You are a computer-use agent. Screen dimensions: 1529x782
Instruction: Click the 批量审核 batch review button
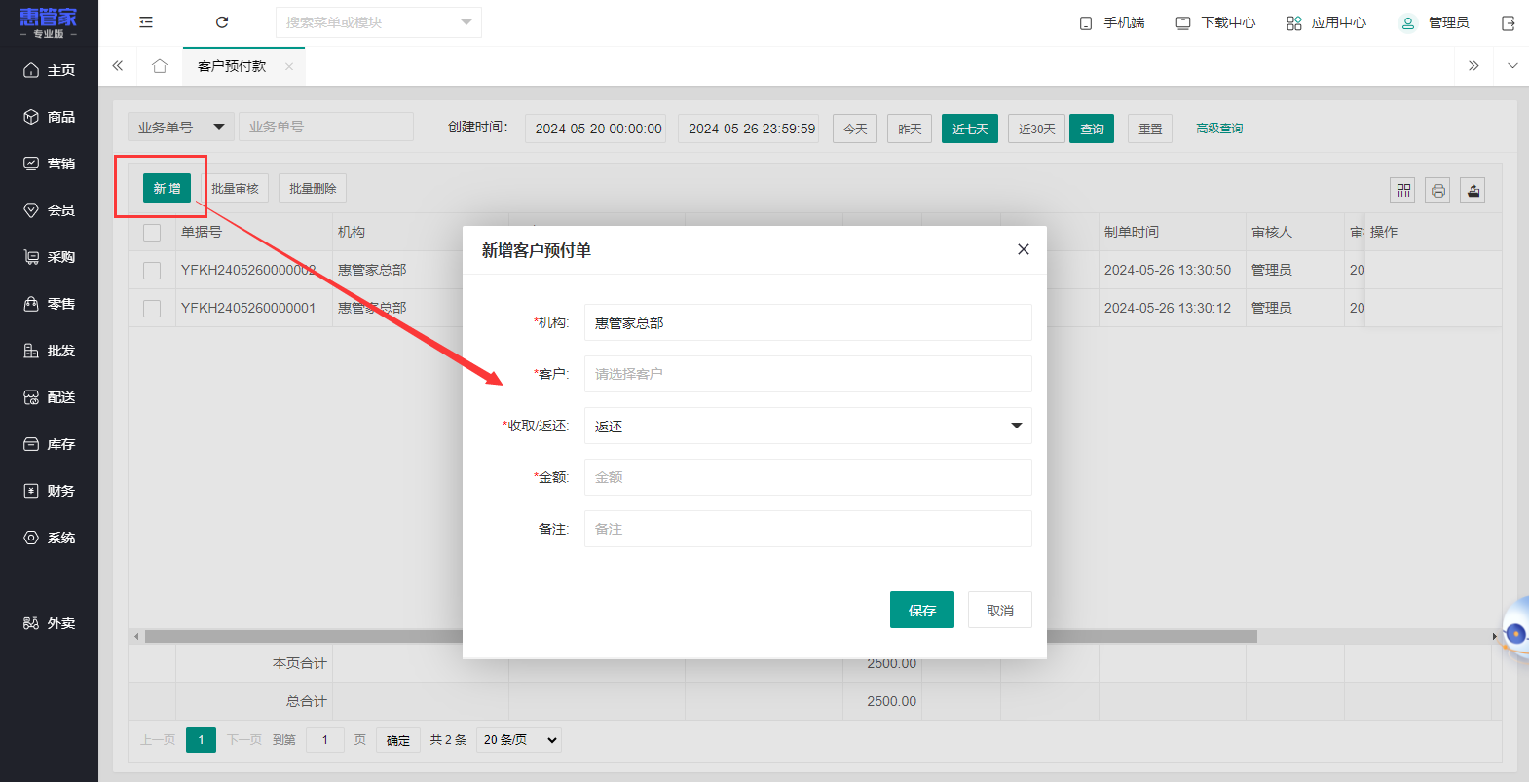point(235,188)
